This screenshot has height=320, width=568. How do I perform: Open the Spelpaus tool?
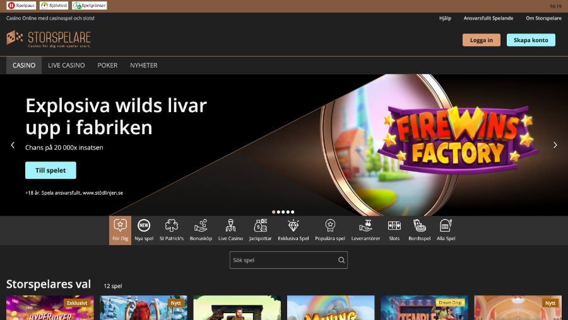(21, 6)
